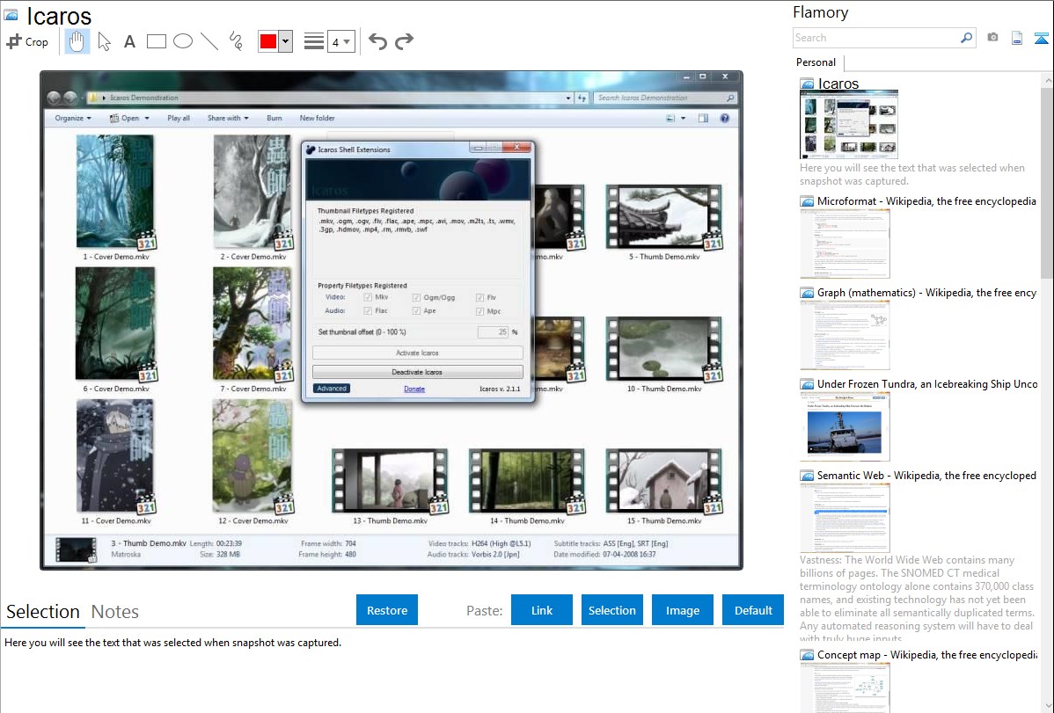Activate the hand pan tool
Image resolution: width=1054 pixels, height=713 pixels.
(77, 41)
